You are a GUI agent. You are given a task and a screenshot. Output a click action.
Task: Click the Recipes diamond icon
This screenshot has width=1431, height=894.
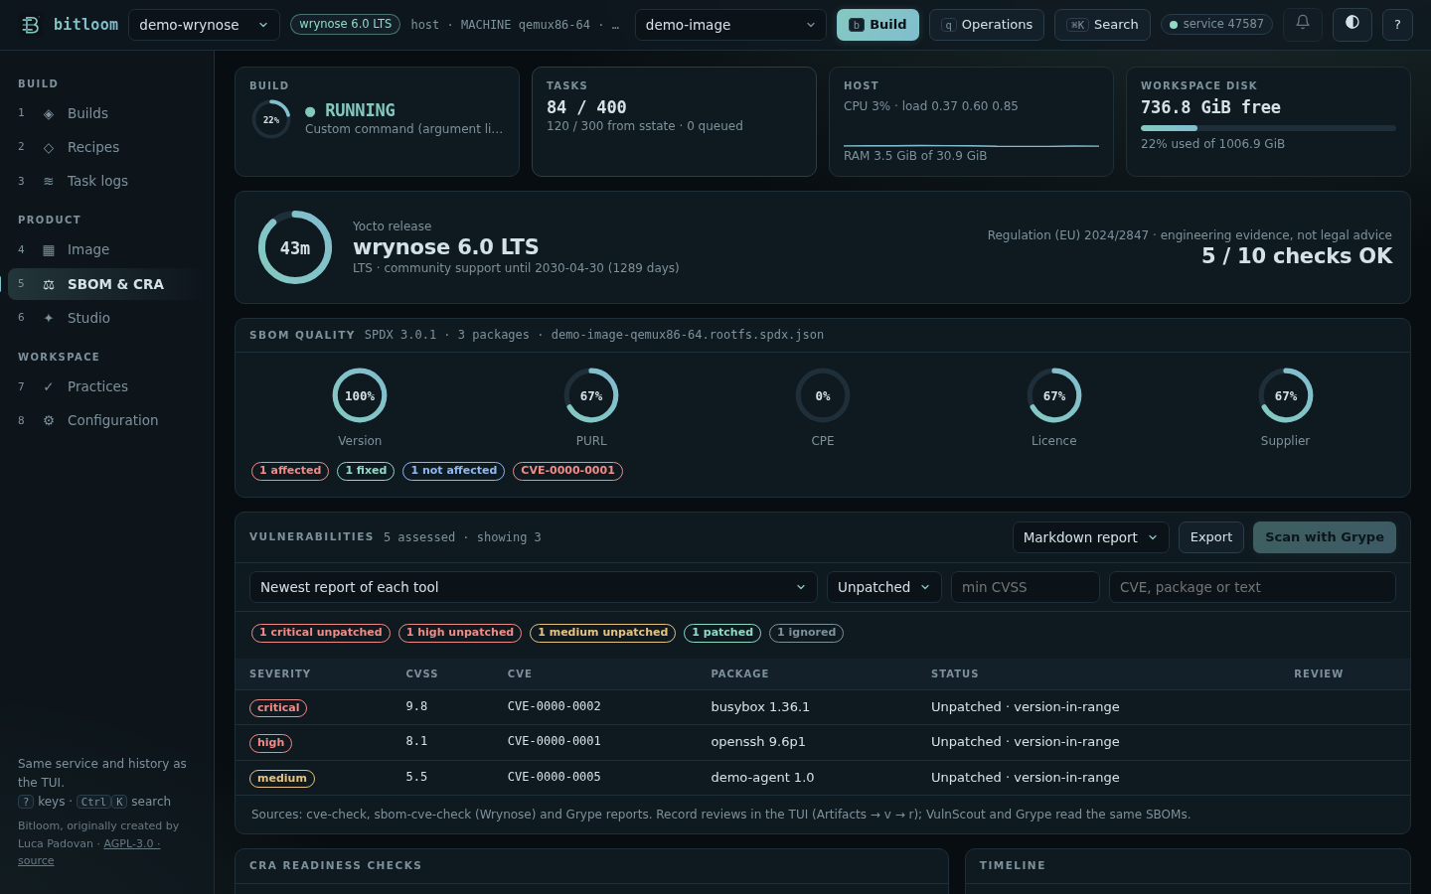click(x=49, y=148)
